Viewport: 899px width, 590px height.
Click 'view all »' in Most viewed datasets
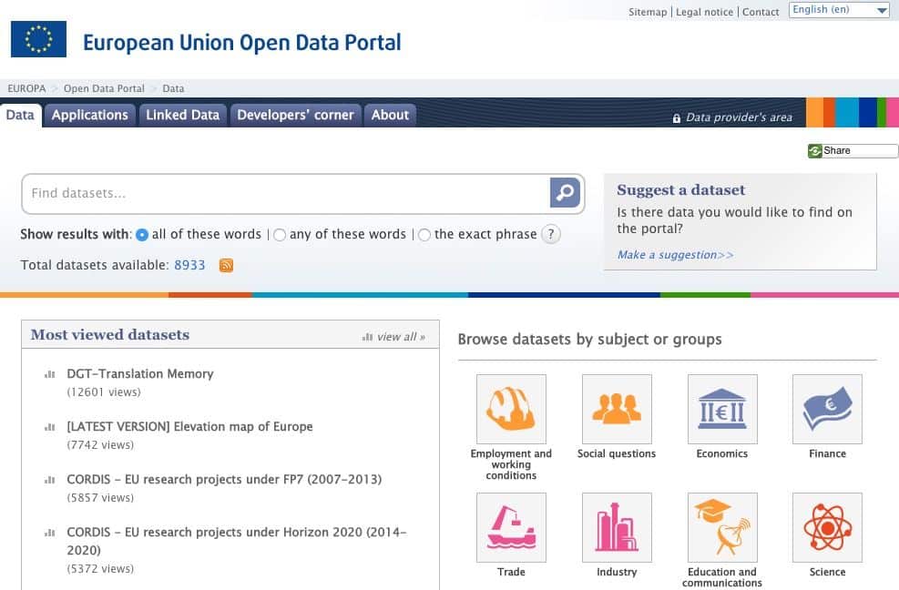click(401, 337)
